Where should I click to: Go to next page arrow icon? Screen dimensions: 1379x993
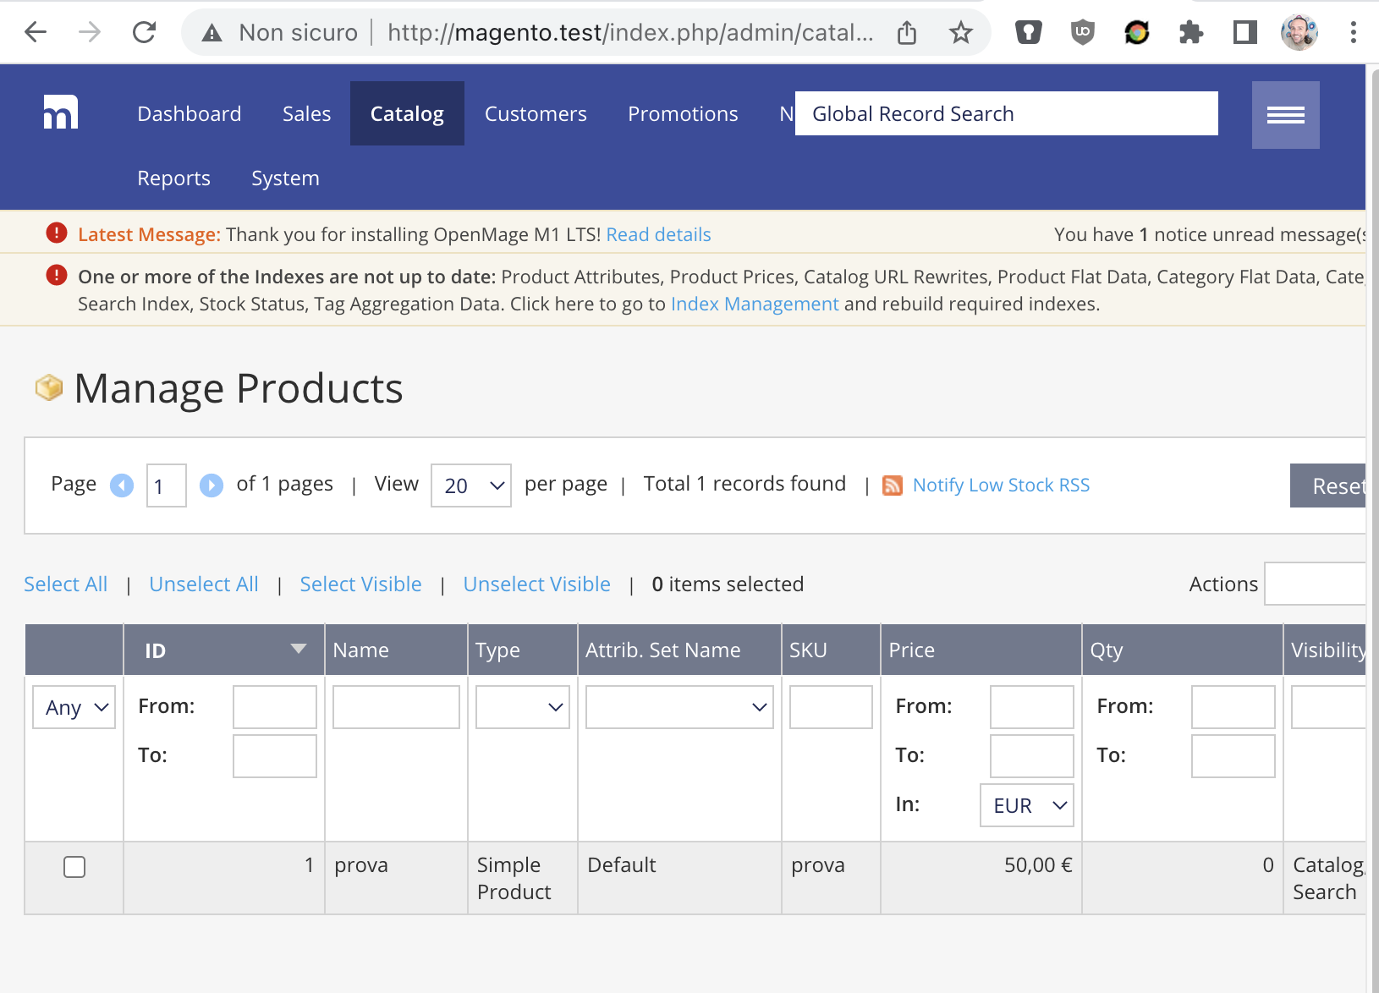pyautogui.click(x=212, y=486)
